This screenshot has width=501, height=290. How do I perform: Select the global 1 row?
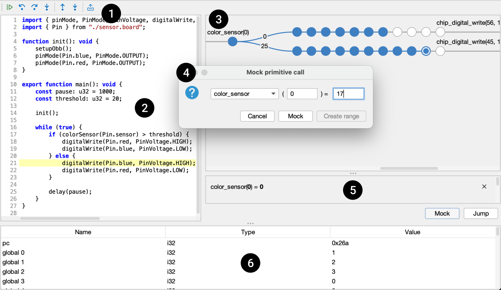coord(248,262)
